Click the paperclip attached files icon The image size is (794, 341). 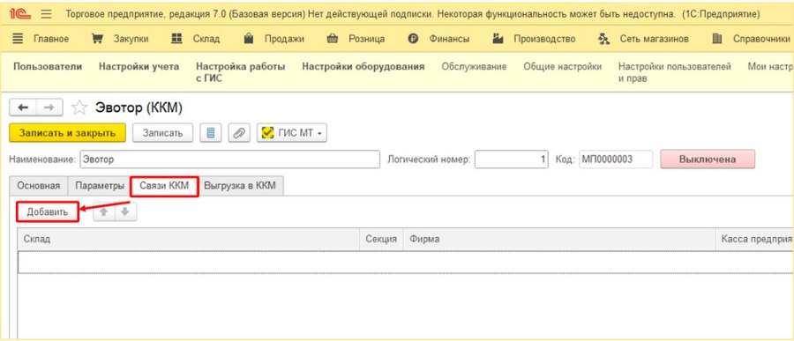click(x=239, y=133)
